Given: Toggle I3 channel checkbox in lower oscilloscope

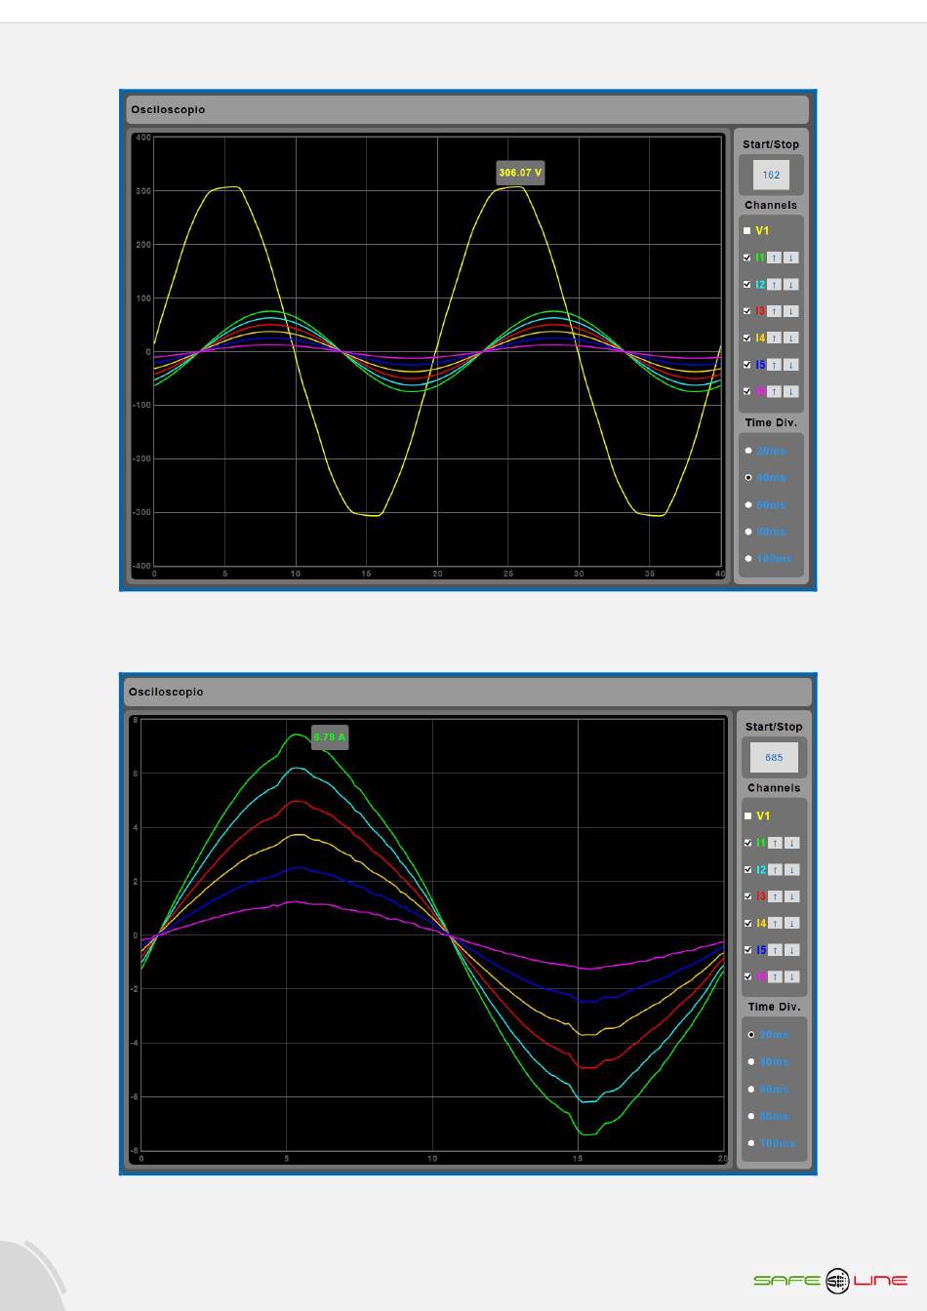Looking at the screenshot, I should [748, 896].
